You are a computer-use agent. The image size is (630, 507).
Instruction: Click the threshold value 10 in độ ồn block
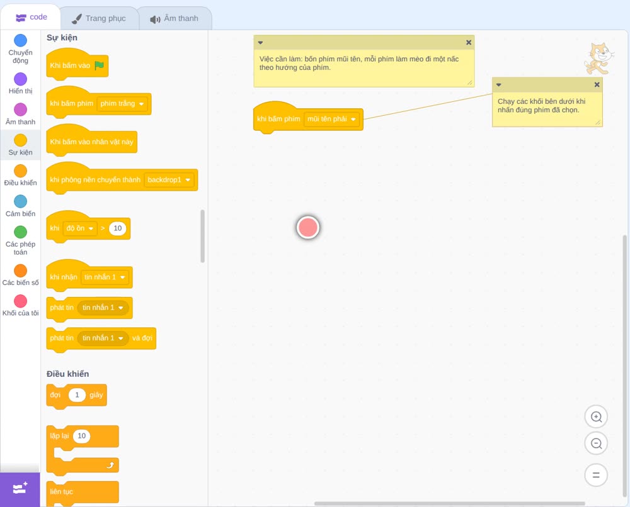pos(117,228)
